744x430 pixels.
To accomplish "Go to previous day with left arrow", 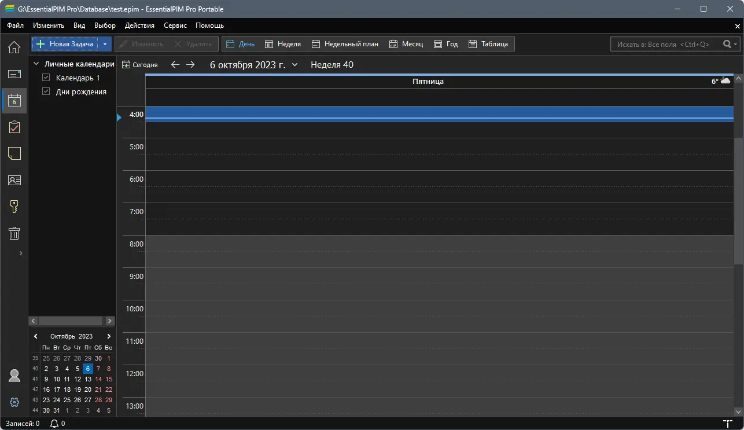I will [175, 65].
